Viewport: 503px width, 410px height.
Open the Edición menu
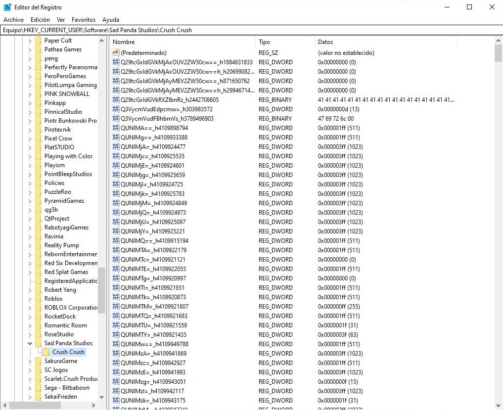point(40,20)
